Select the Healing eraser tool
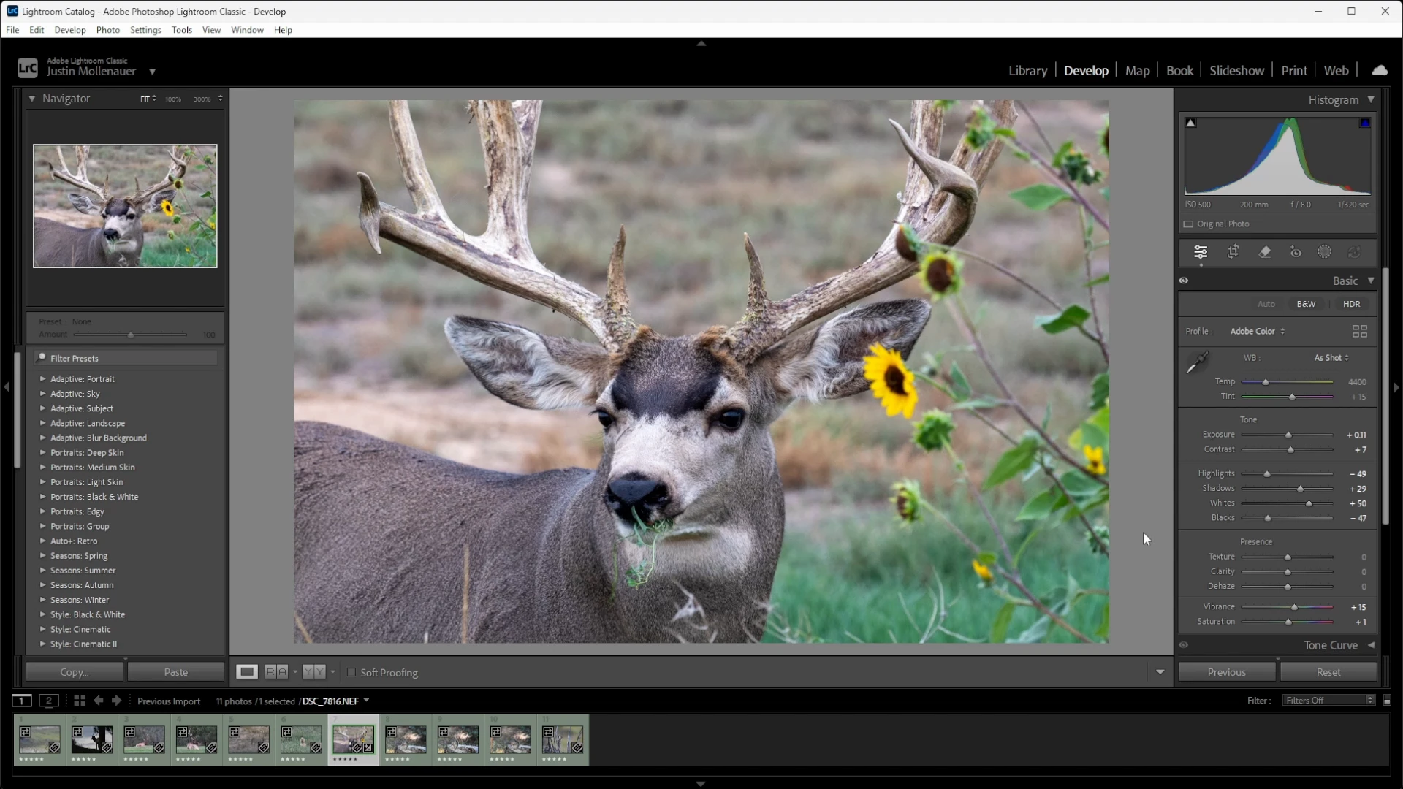 1265,252
